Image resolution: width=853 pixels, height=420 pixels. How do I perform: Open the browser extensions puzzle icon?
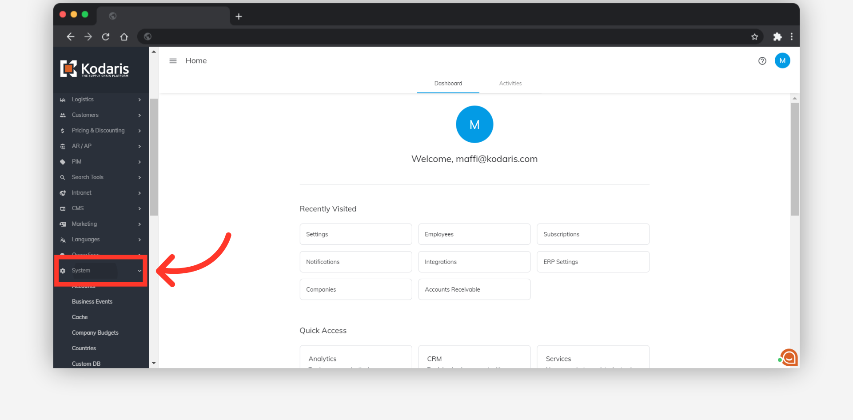coord(777,37)
